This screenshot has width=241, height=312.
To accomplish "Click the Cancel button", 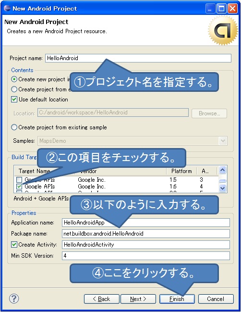I will (x=216, y=299).
